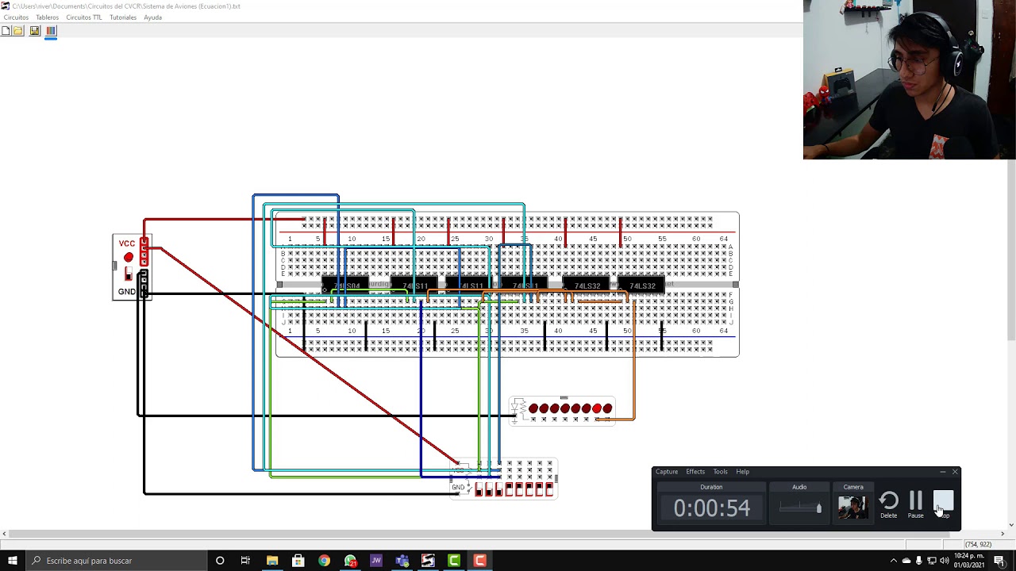Screen dimensions: 1016x571
Task: Stop the screen recording
Action: [x=943, y=504]
